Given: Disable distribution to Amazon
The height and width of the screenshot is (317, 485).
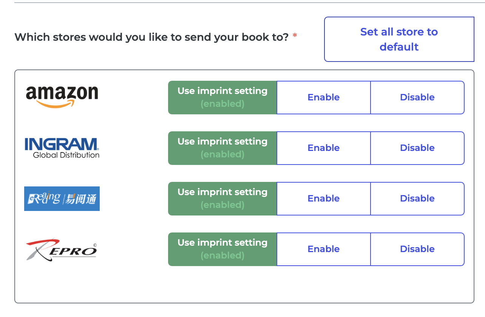Looking at the screenshot, I should coord(417,97).
